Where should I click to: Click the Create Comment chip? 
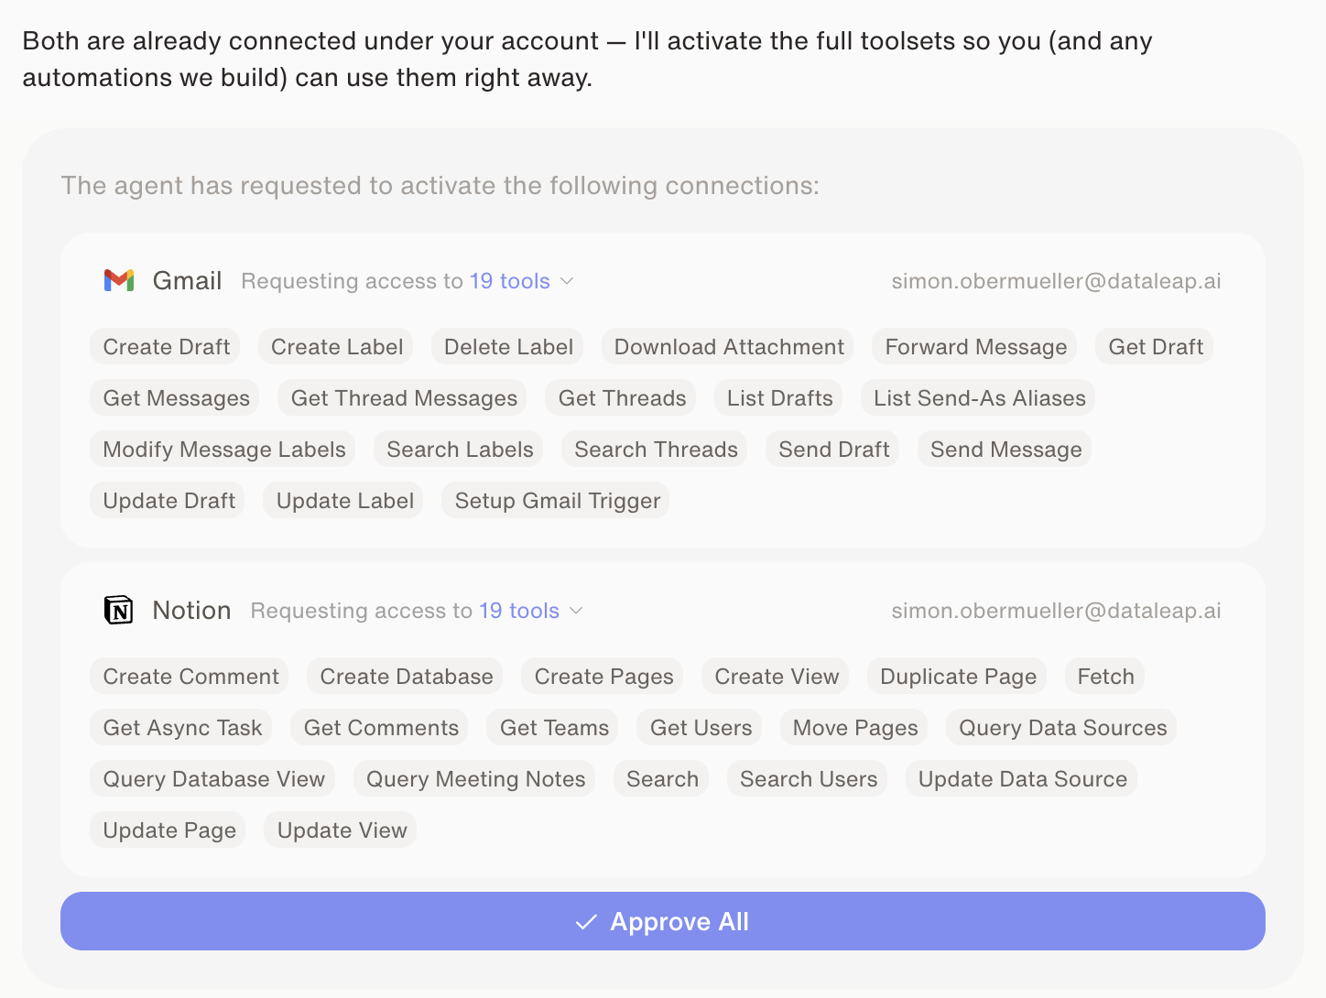click(190, 677)
